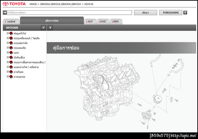Screen dimensions: 198x139
Task: Close the RM35X0E panel with X
Action: 44,28
